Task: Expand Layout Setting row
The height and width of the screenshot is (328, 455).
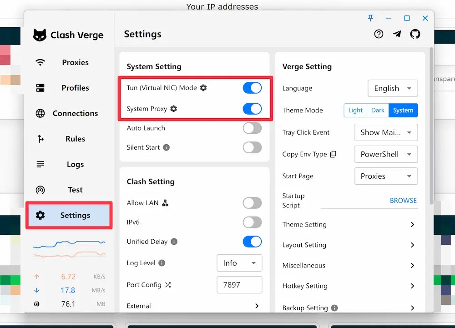Action: (x=349, y=245)
